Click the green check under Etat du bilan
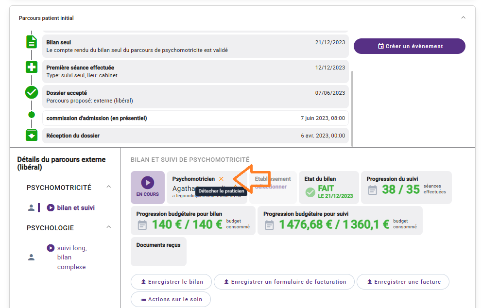The height and width of the screenshot is (308, 499). tap(310, 192)
